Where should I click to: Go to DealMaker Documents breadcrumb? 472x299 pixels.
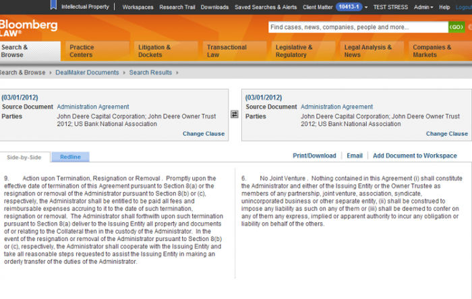[x=88, y=73]
